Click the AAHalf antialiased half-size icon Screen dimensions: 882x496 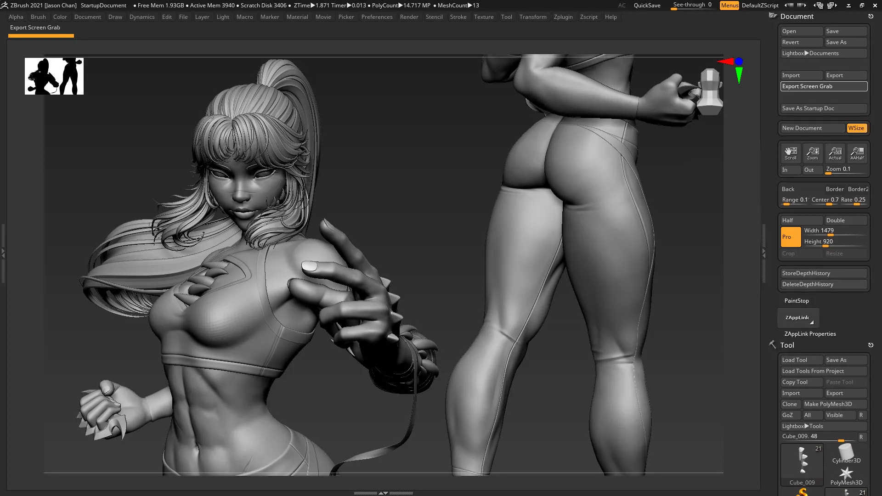pyautogui.click(x=857, y=153)
